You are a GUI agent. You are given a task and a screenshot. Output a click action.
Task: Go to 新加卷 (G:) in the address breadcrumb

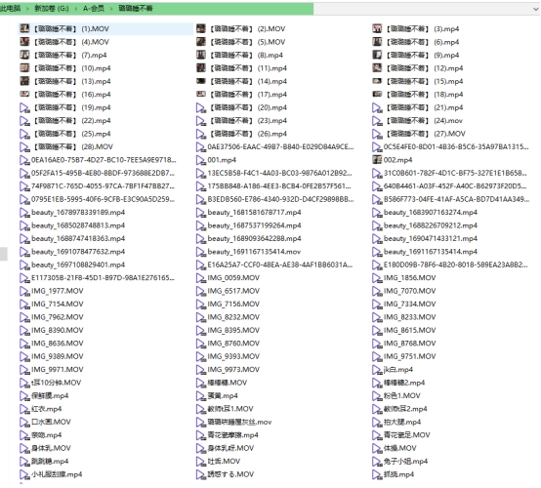point(52,9)
